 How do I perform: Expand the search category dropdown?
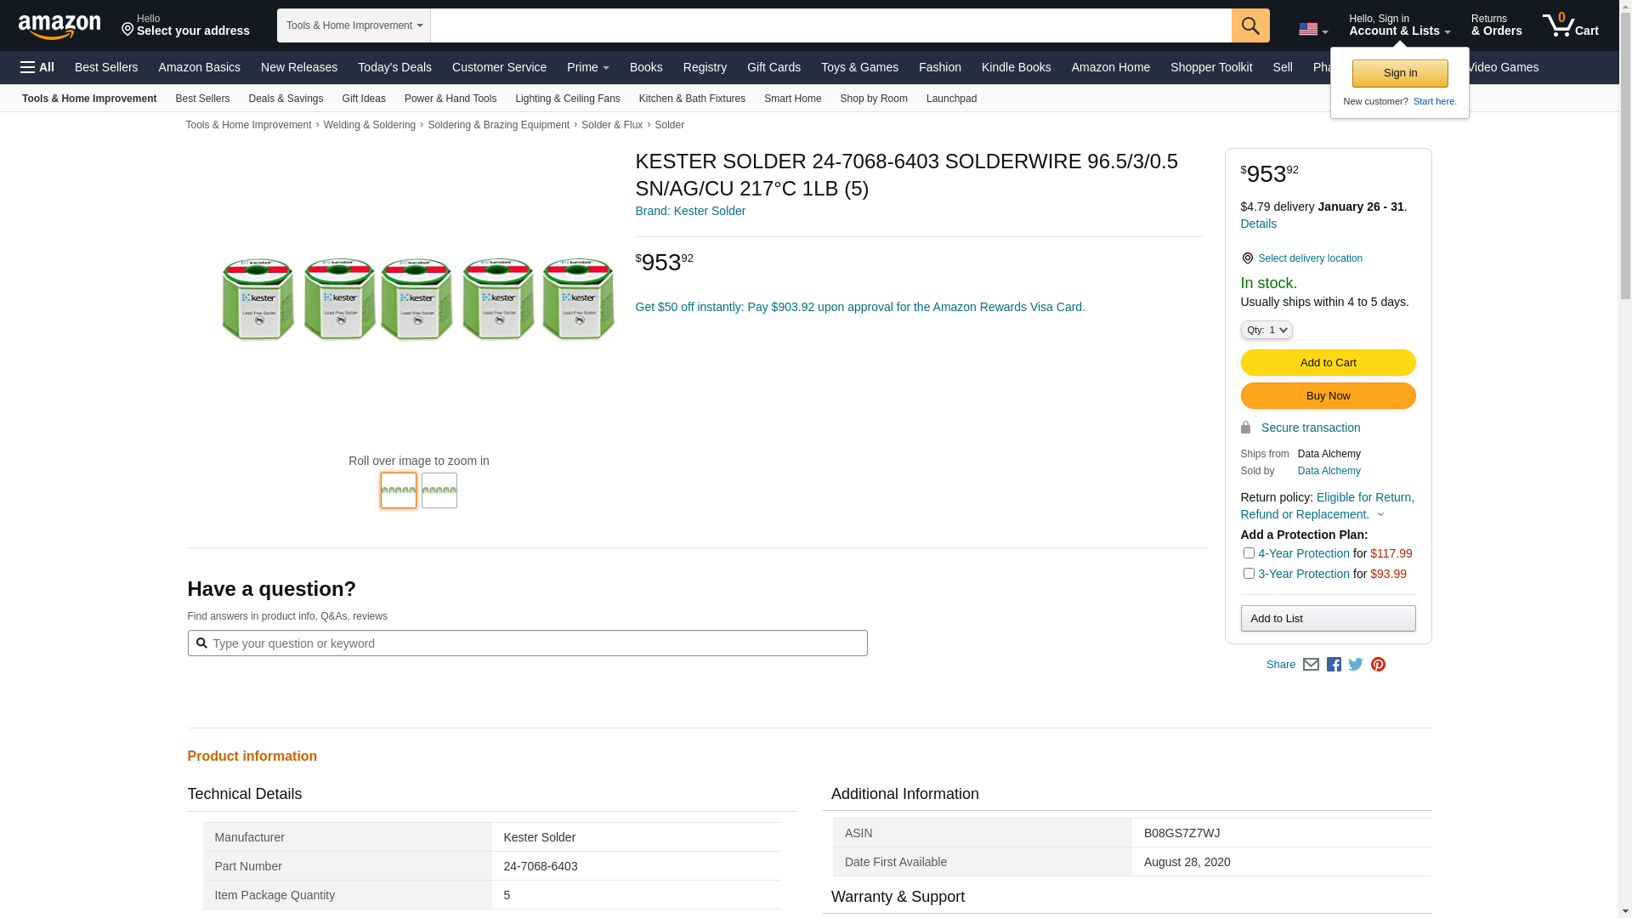tap(354, 25)
